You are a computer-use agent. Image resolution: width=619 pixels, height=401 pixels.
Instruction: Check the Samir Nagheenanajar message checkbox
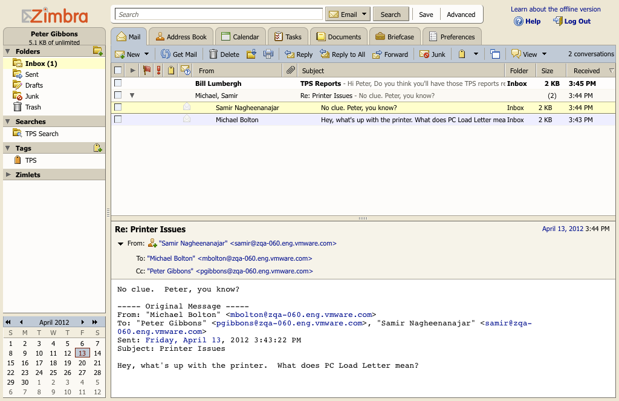[118, 107]
